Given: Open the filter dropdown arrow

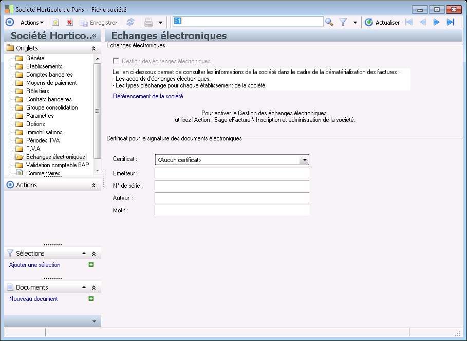Looking at the screenshot, I should coord(355,23).
